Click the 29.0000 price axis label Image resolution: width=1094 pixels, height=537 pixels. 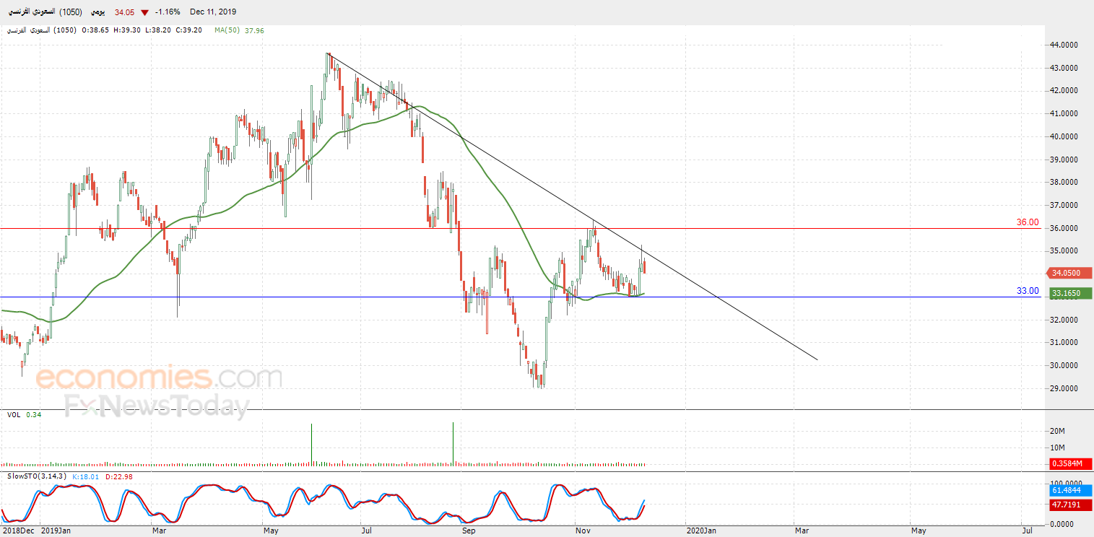point(1064,389)
